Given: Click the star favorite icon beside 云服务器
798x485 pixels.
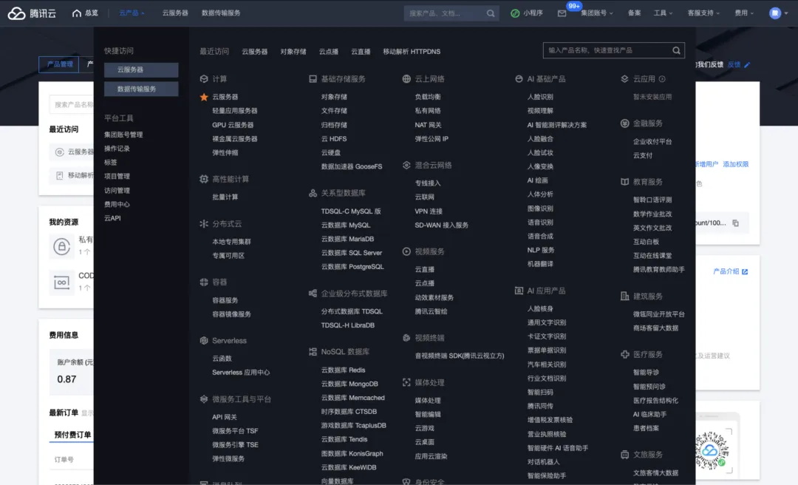Looking at the screenshot, I should pos(204,97).
